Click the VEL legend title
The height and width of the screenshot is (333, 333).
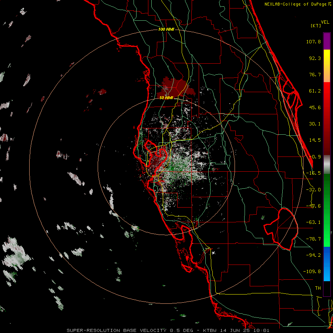(x=325, y=22)
